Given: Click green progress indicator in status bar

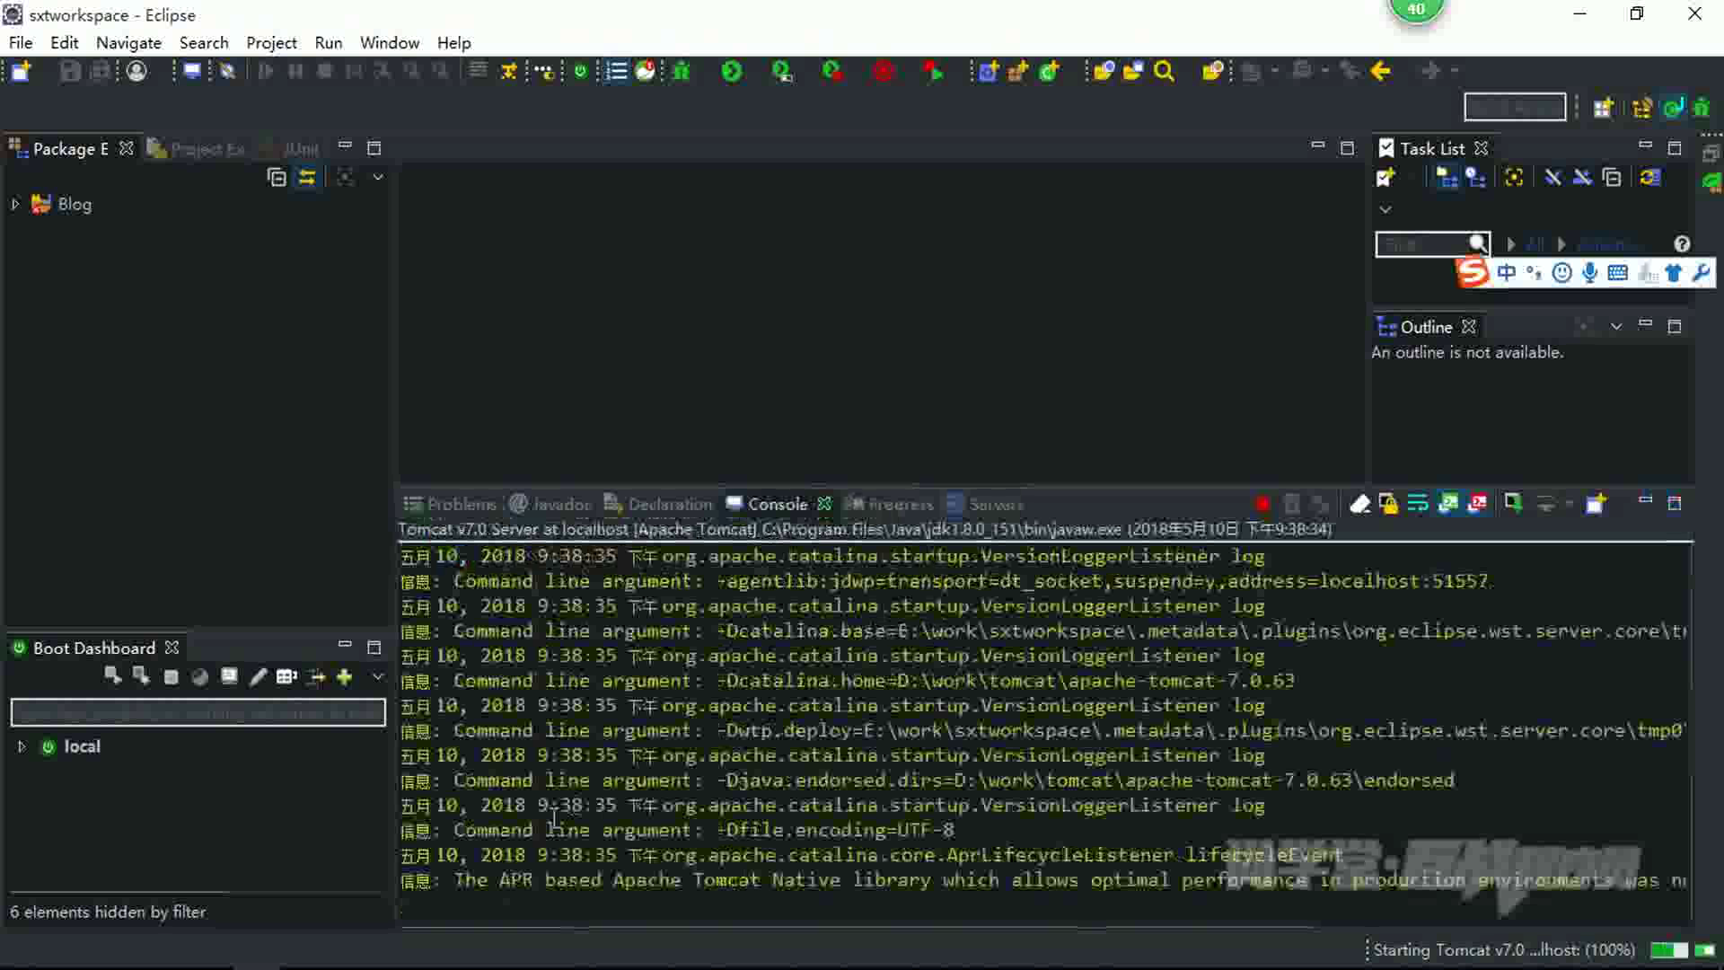Looking at the screenshot, I should (1669, 950).
